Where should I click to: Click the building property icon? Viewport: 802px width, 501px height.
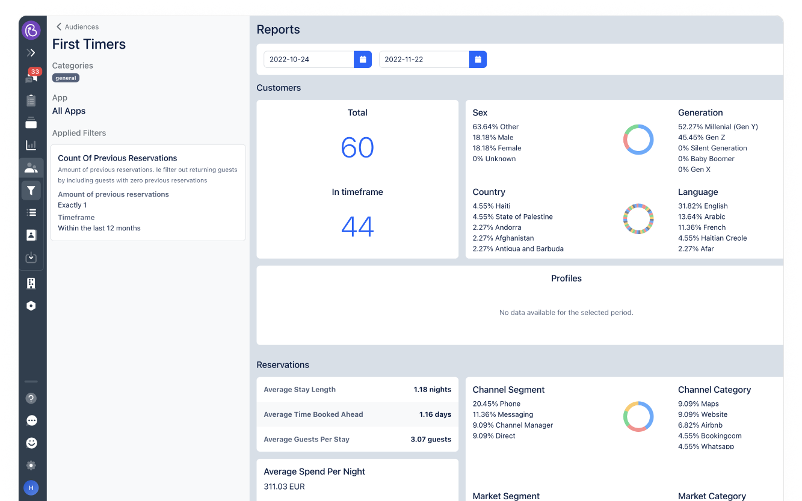[31, 283]
